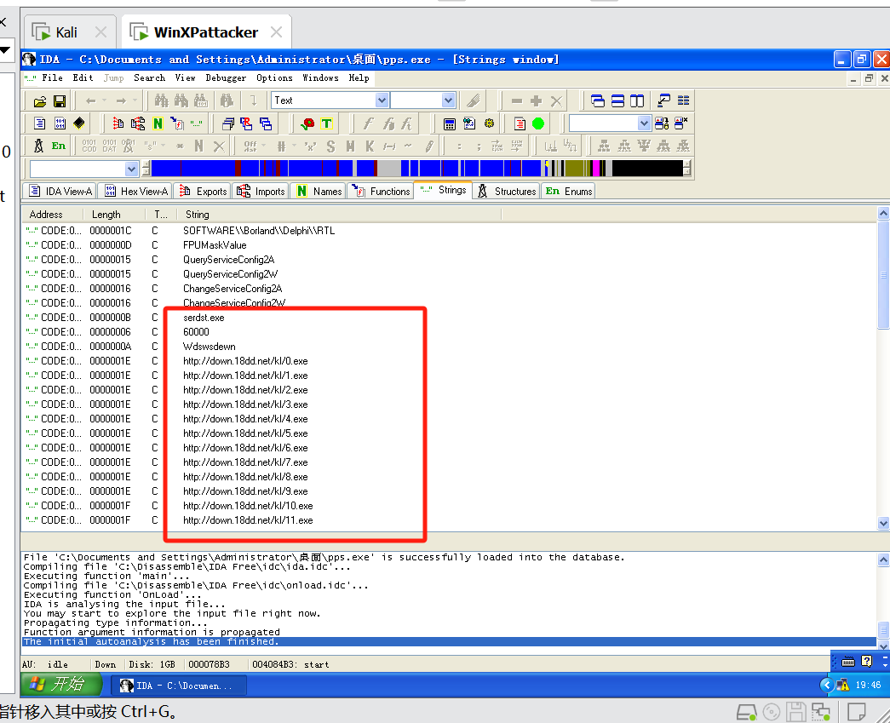Tile windows vertically icon

point(637,101)
